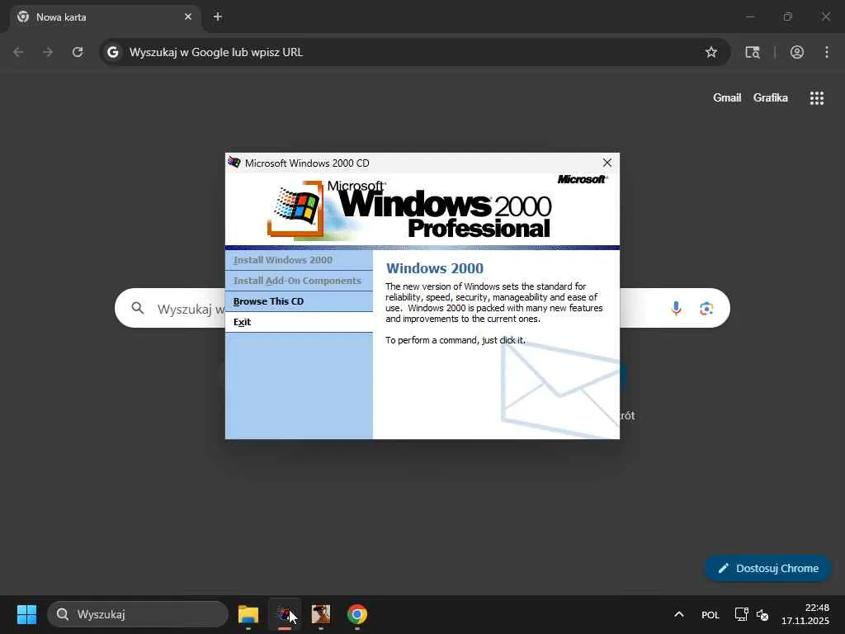Screen dimensions: 845x634
Task: Click the Windows flag icon in dialog title bar
Action: click(x=234, y=163)
